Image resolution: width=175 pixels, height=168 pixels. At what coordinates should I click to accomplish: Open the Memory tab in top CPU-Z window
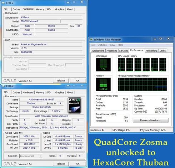40,9
